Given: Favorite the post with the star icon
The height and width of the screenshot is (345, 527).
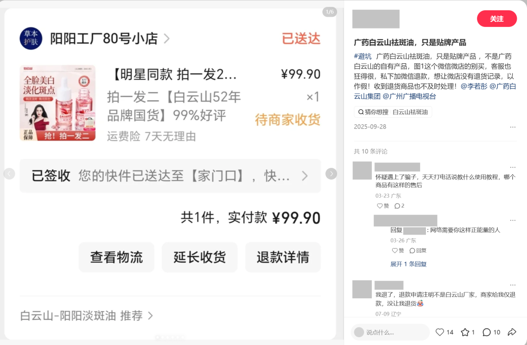Looking at the screenshot, I should pos(465,332).
